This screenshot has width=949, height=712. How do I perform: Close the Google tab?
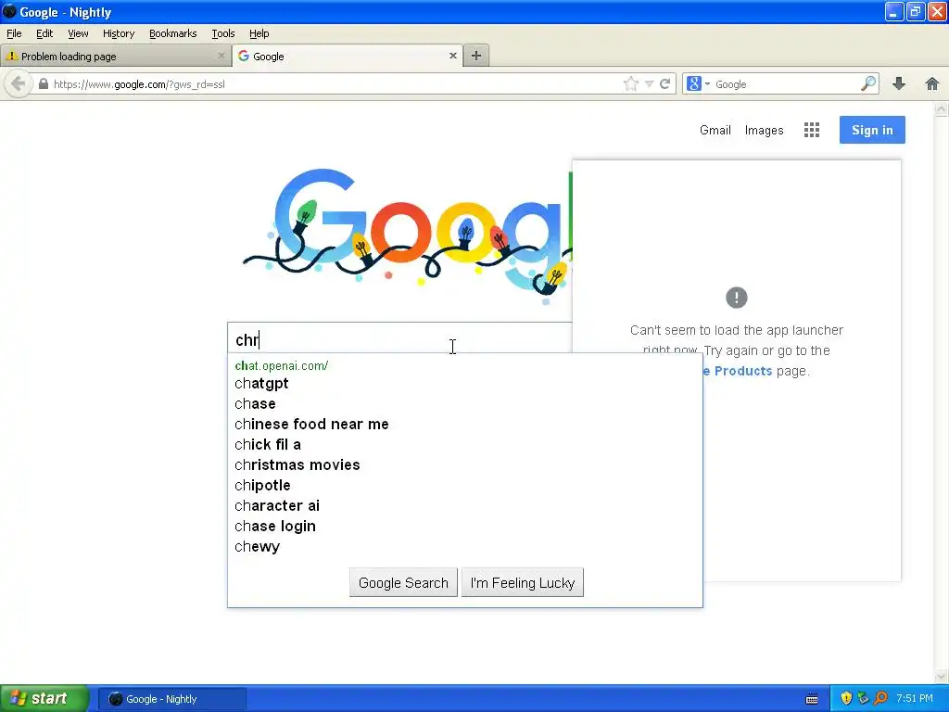[452, 56]
